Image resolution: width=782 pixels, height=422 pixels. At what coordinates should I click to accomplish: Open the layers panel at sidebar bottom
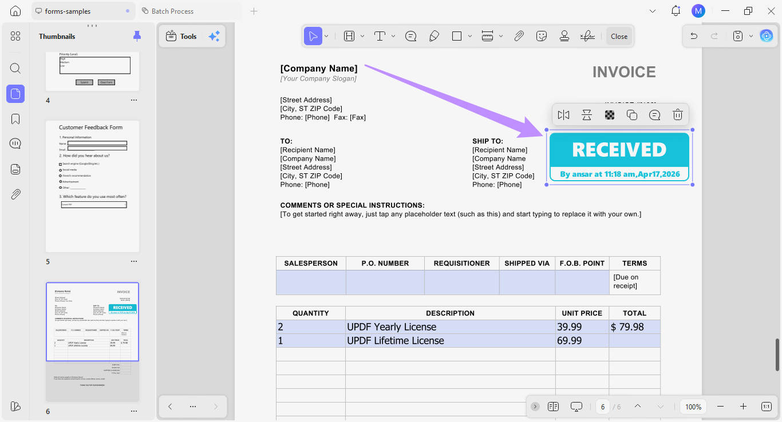coord(15,406)
